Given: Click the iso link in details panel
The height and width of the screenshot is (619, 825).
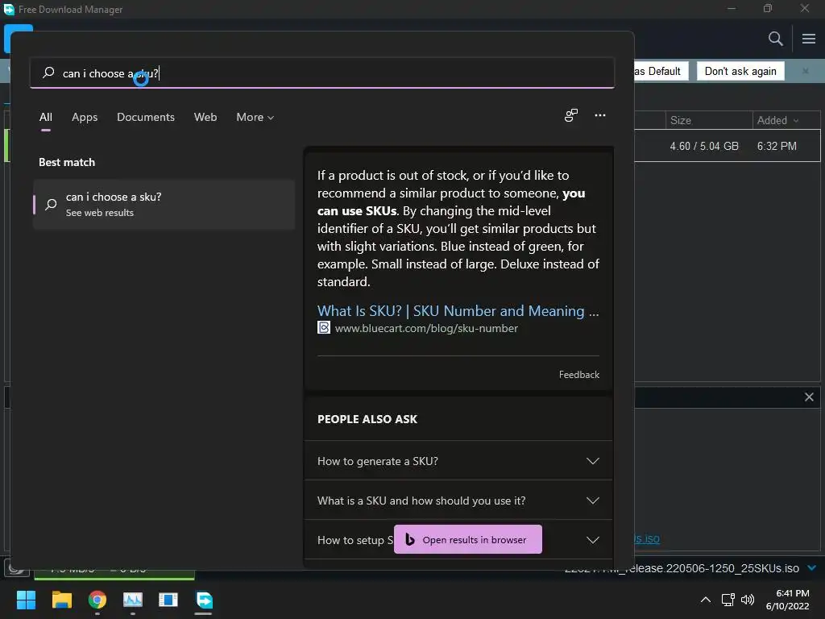Looking at the screenshot, I should [x=647, y=539].
